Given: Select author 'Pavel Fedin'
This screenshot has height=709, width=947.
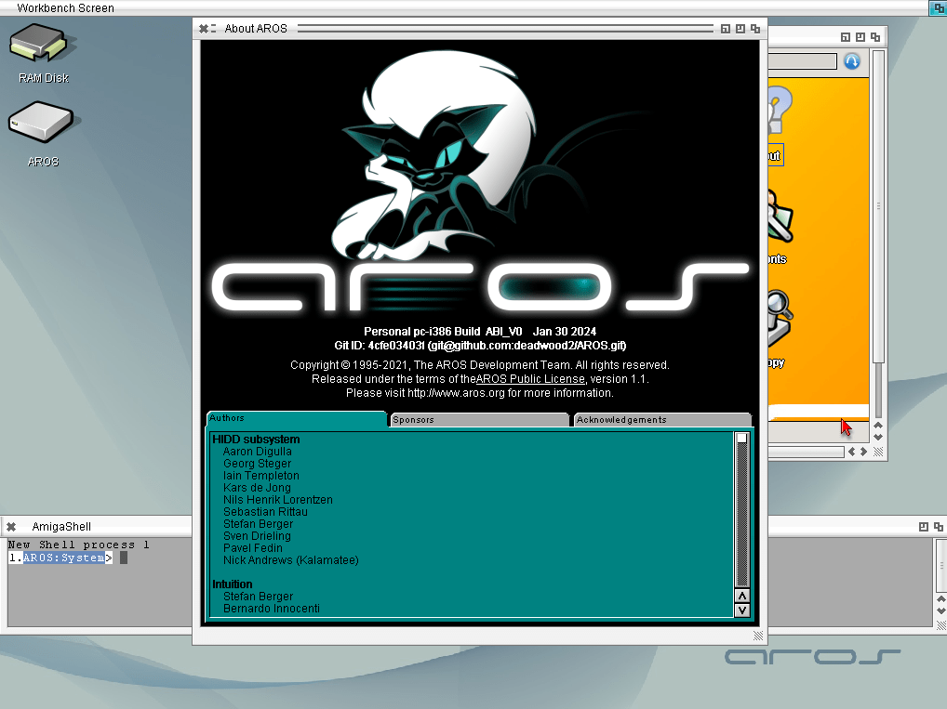Looking at the screenshot, I should 253,548.
